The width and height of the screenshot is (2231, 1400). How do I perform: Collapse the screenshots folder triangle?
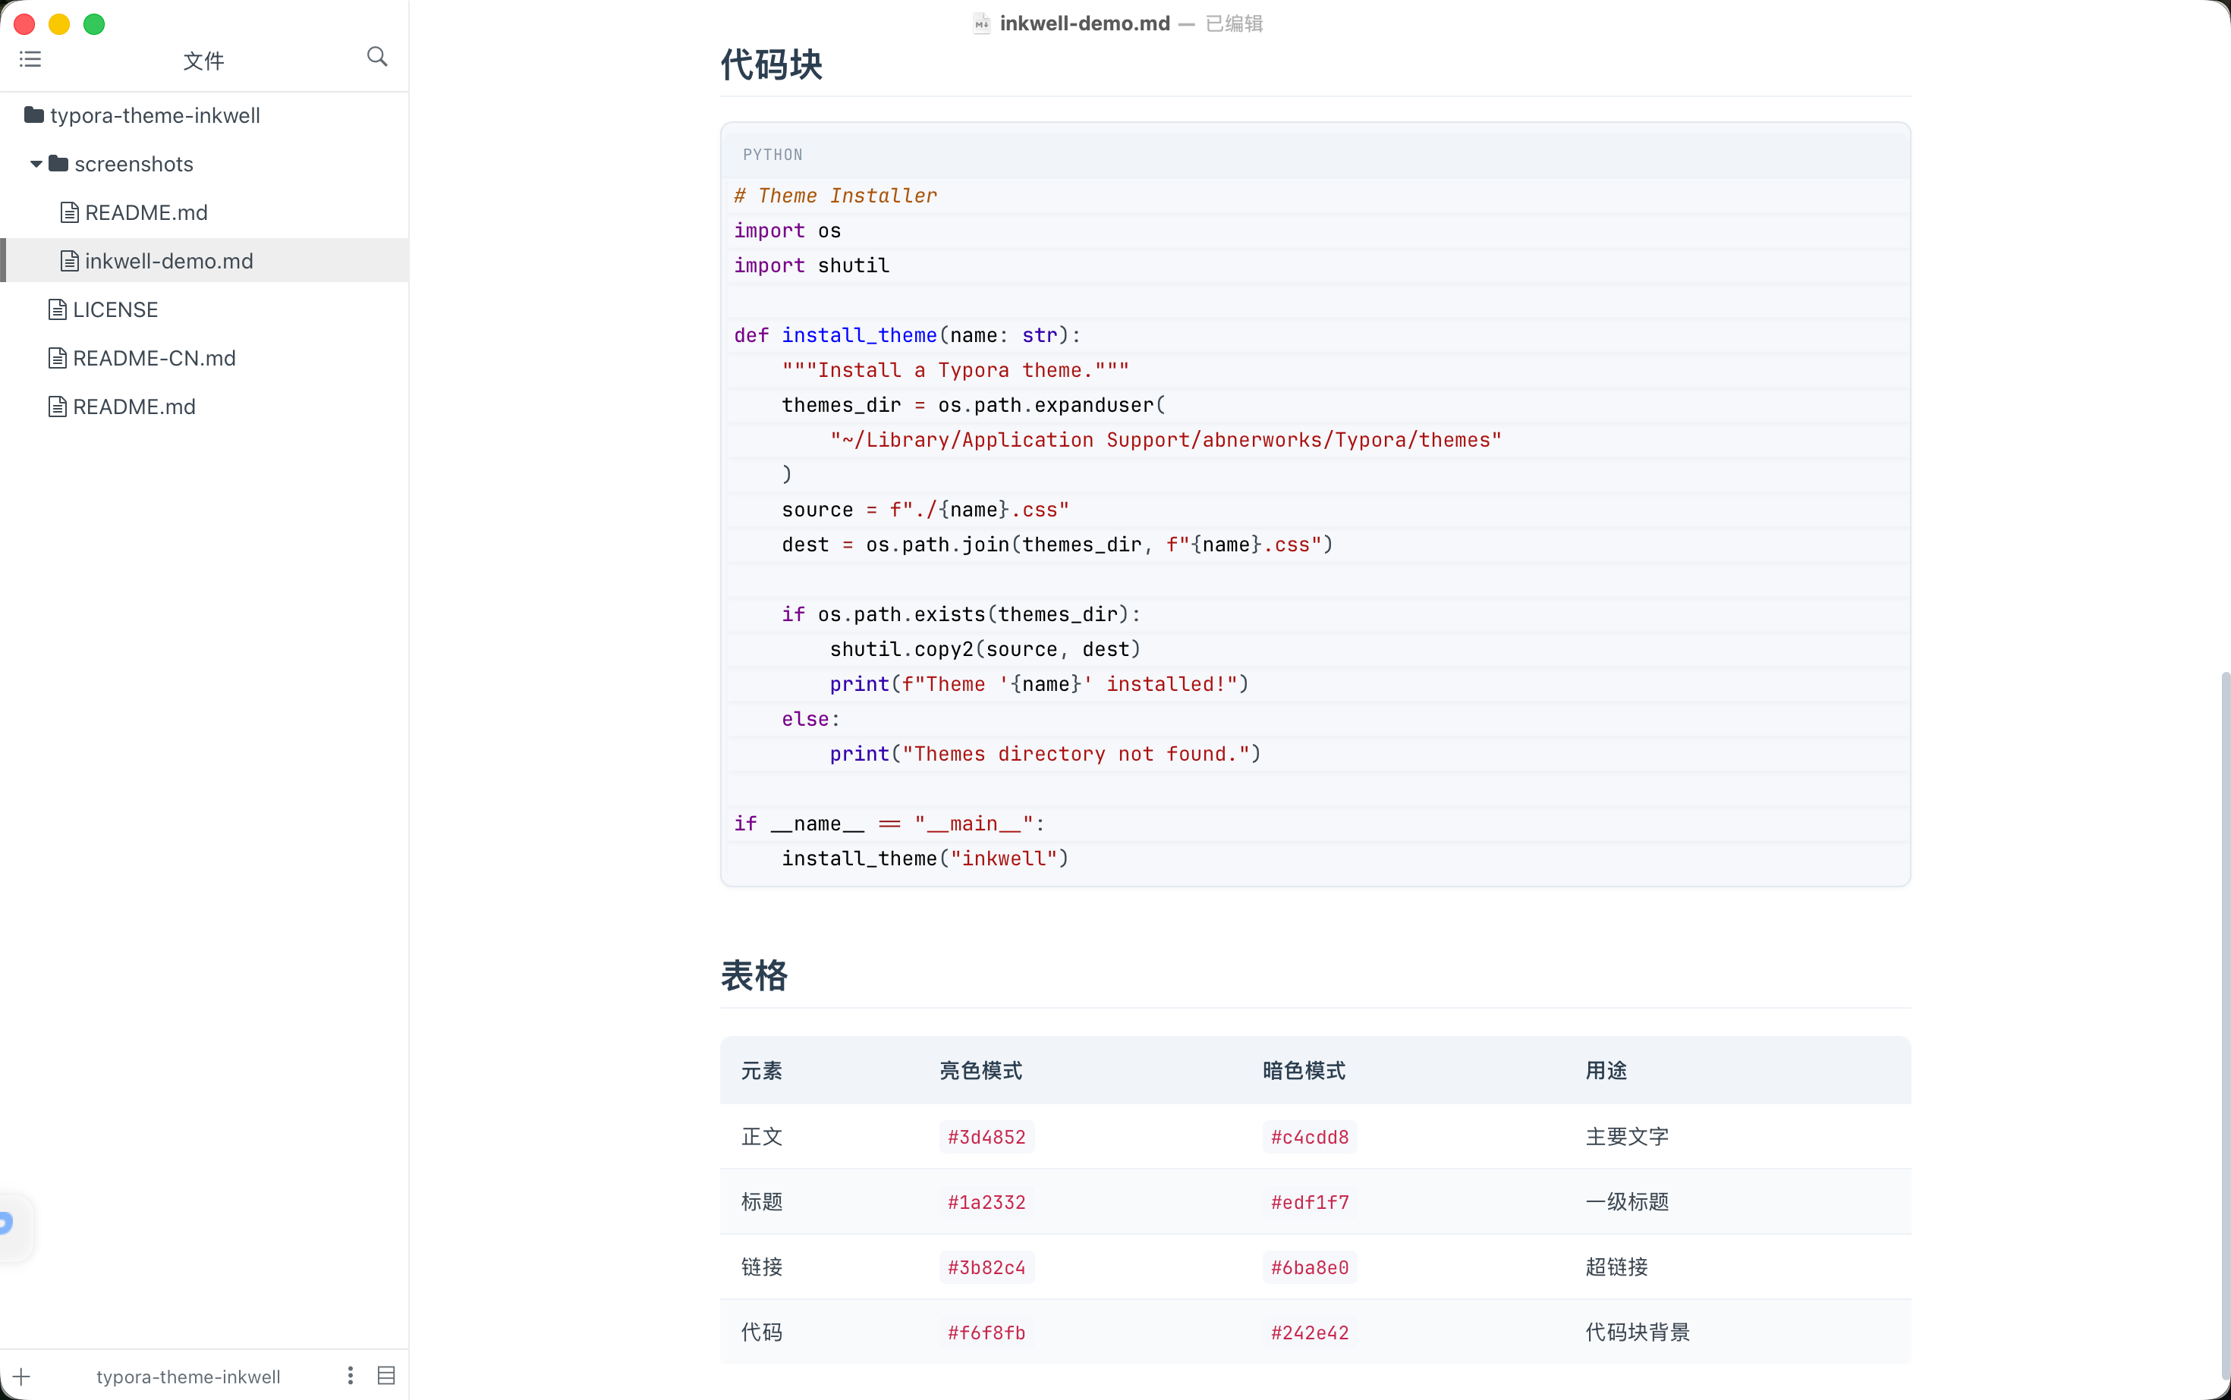35,164
